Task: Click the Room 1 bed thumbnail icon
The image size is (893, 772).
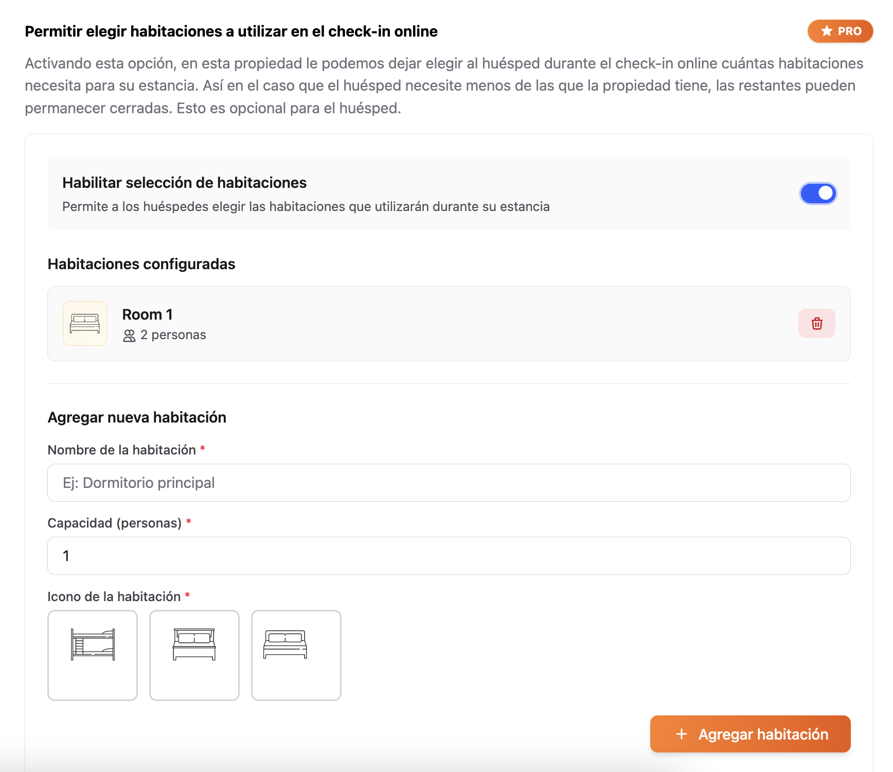Action: 85,323
